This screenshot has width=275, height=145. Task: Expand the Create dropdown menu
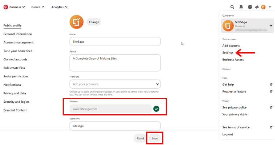[38, 7]
